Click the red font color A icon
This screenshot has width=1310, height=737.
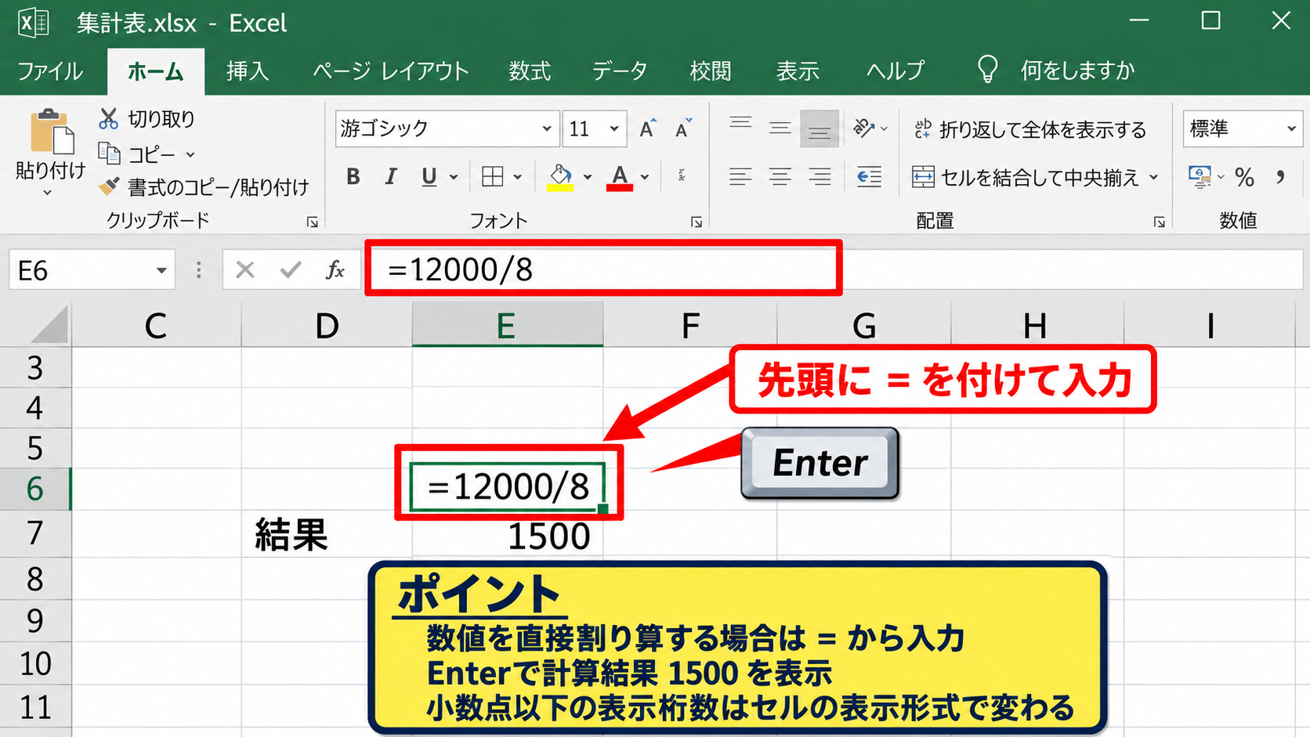pyautogui.click(x=620, y=177)
